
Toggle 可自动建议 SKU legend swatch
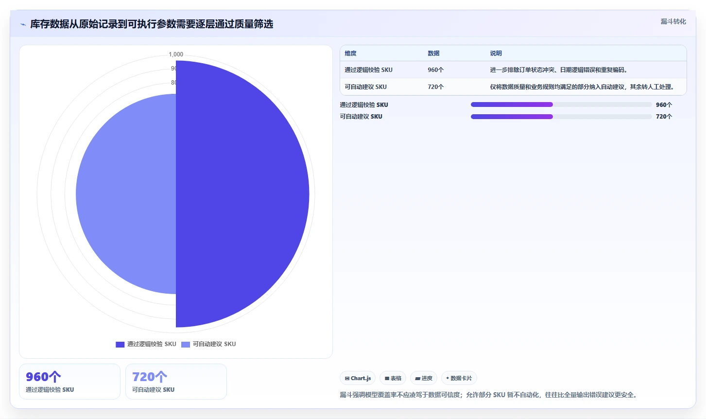(186, 344)
